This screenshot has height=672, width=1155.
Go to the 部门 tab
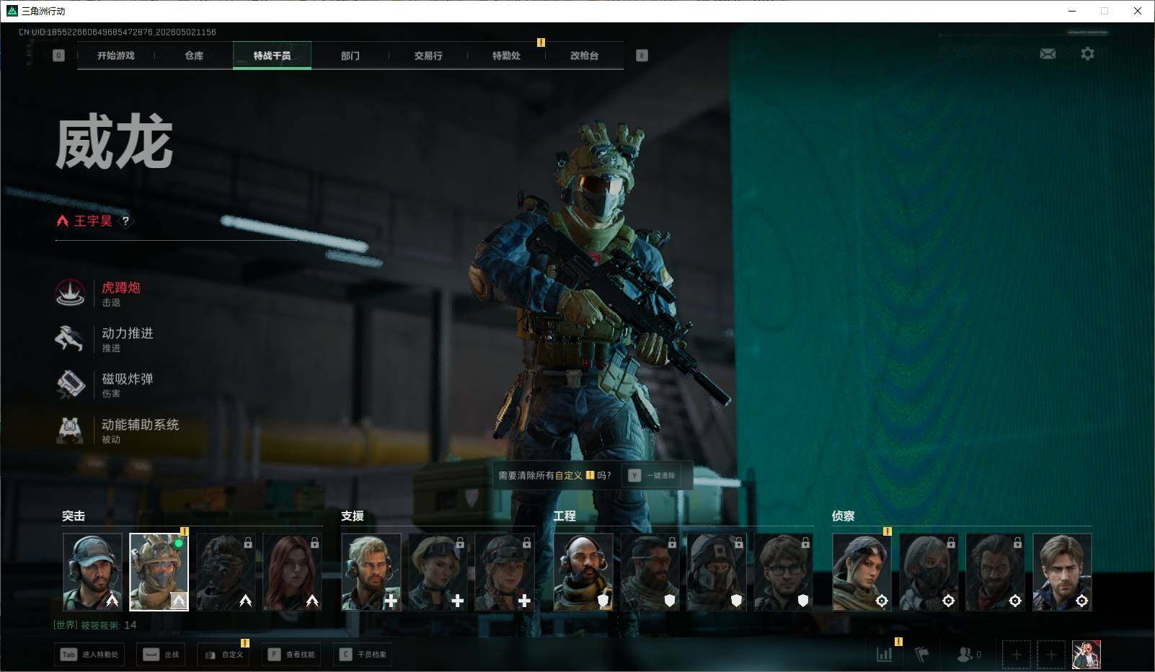click(350, 56)
